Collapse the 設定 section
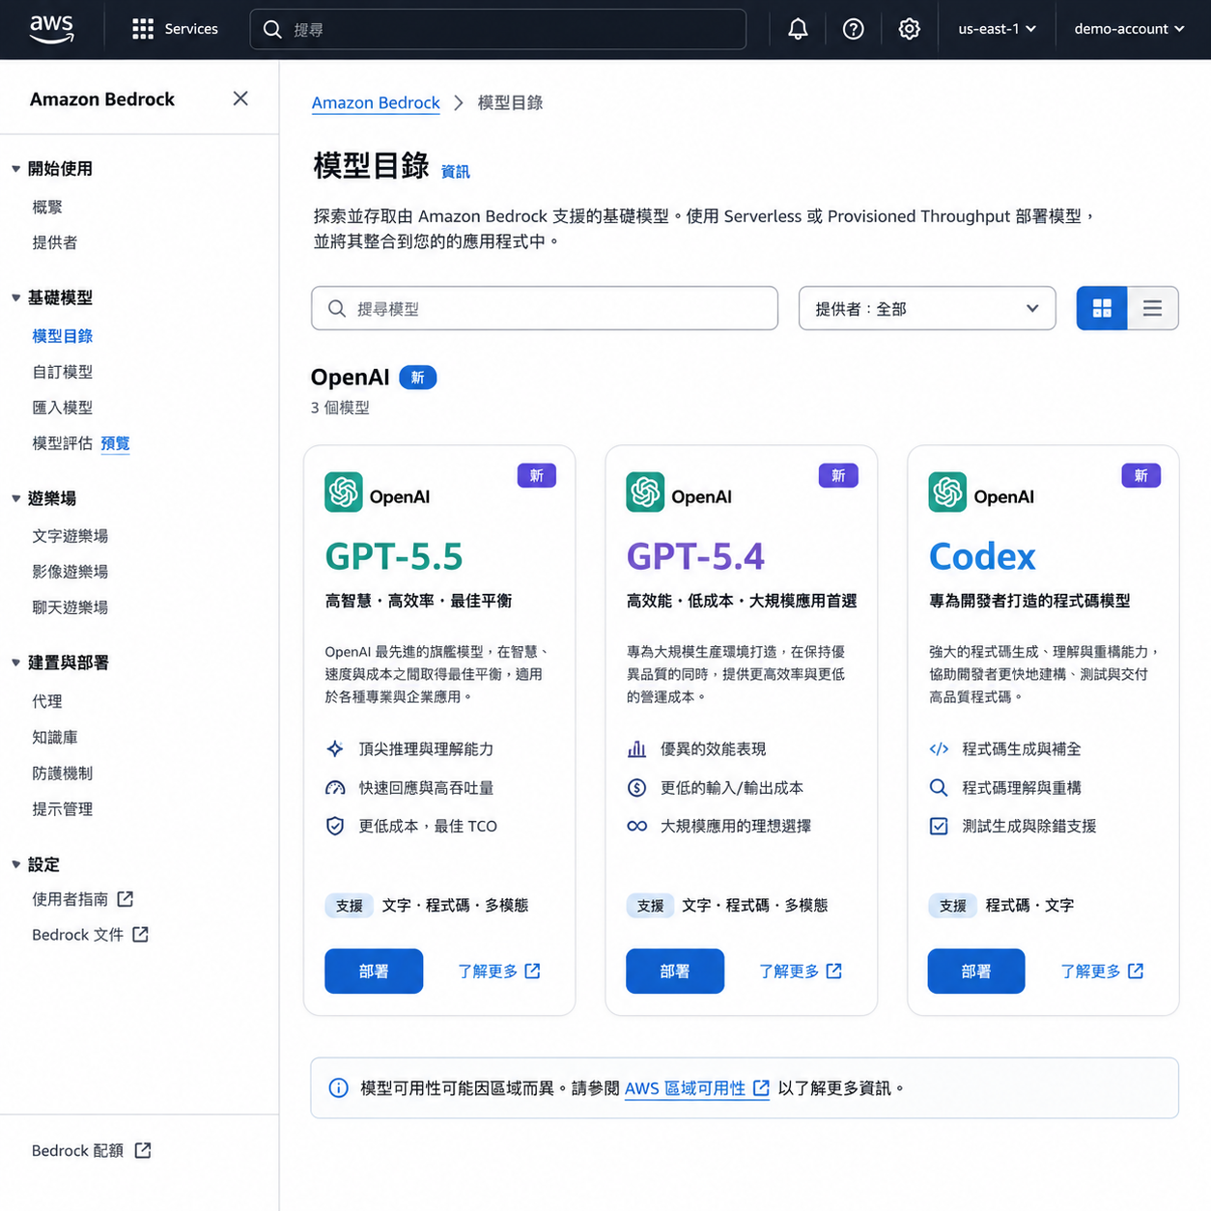This screenshot has width=1211, height=1211. point(15,864)
